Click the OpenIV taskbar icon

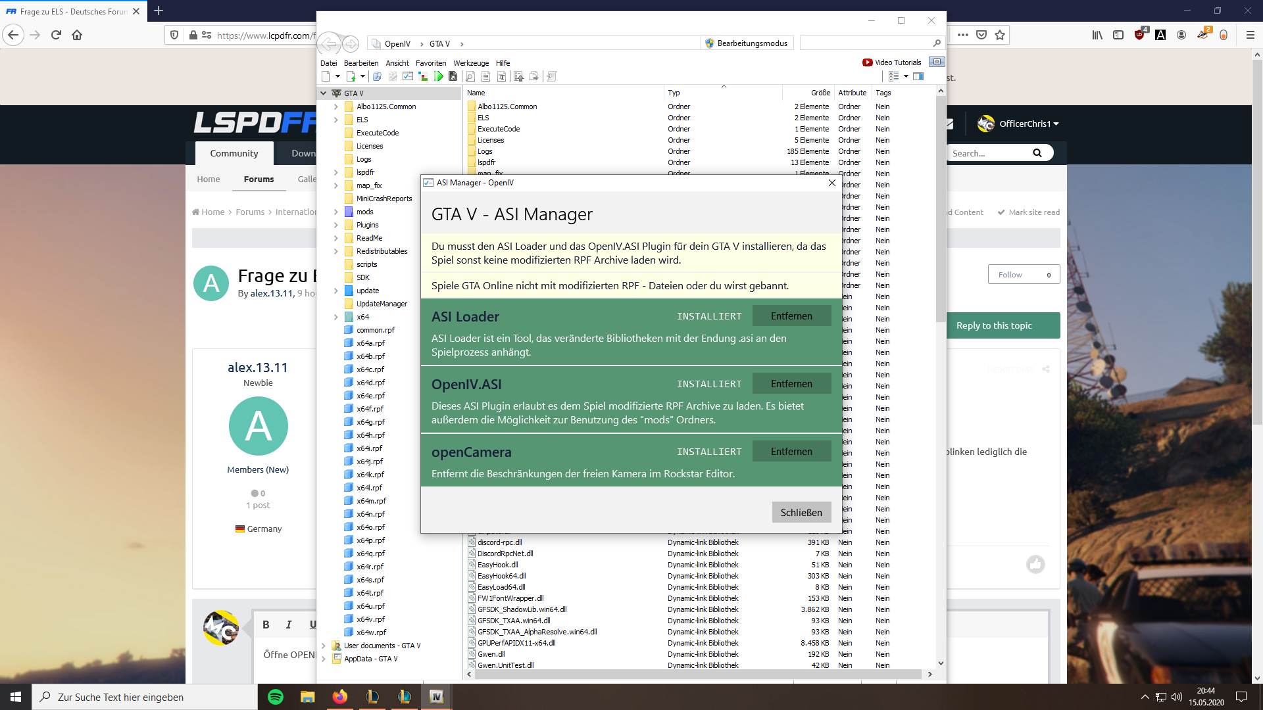click(436, 697)
